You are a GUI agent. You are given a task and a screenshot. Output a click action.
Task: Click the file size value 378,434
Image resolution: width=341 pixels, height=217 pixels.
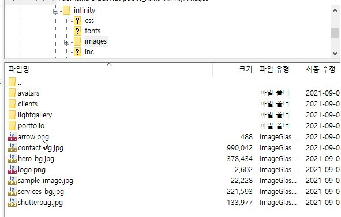click(x=239, y=159)
